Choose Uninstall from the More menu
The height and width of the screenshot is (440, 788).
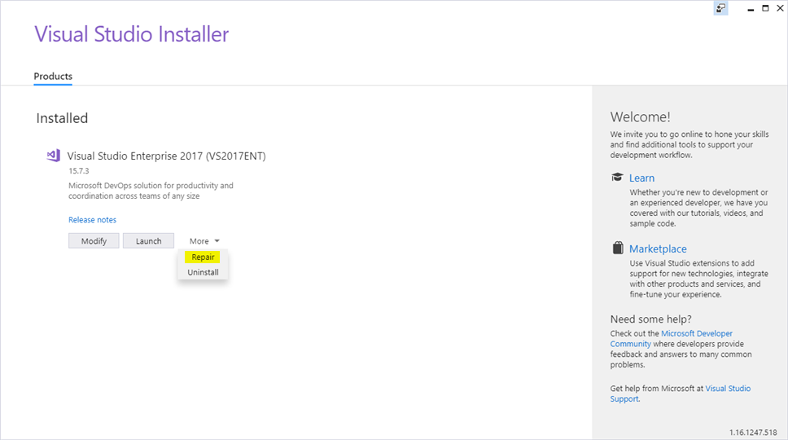(203, 272)
